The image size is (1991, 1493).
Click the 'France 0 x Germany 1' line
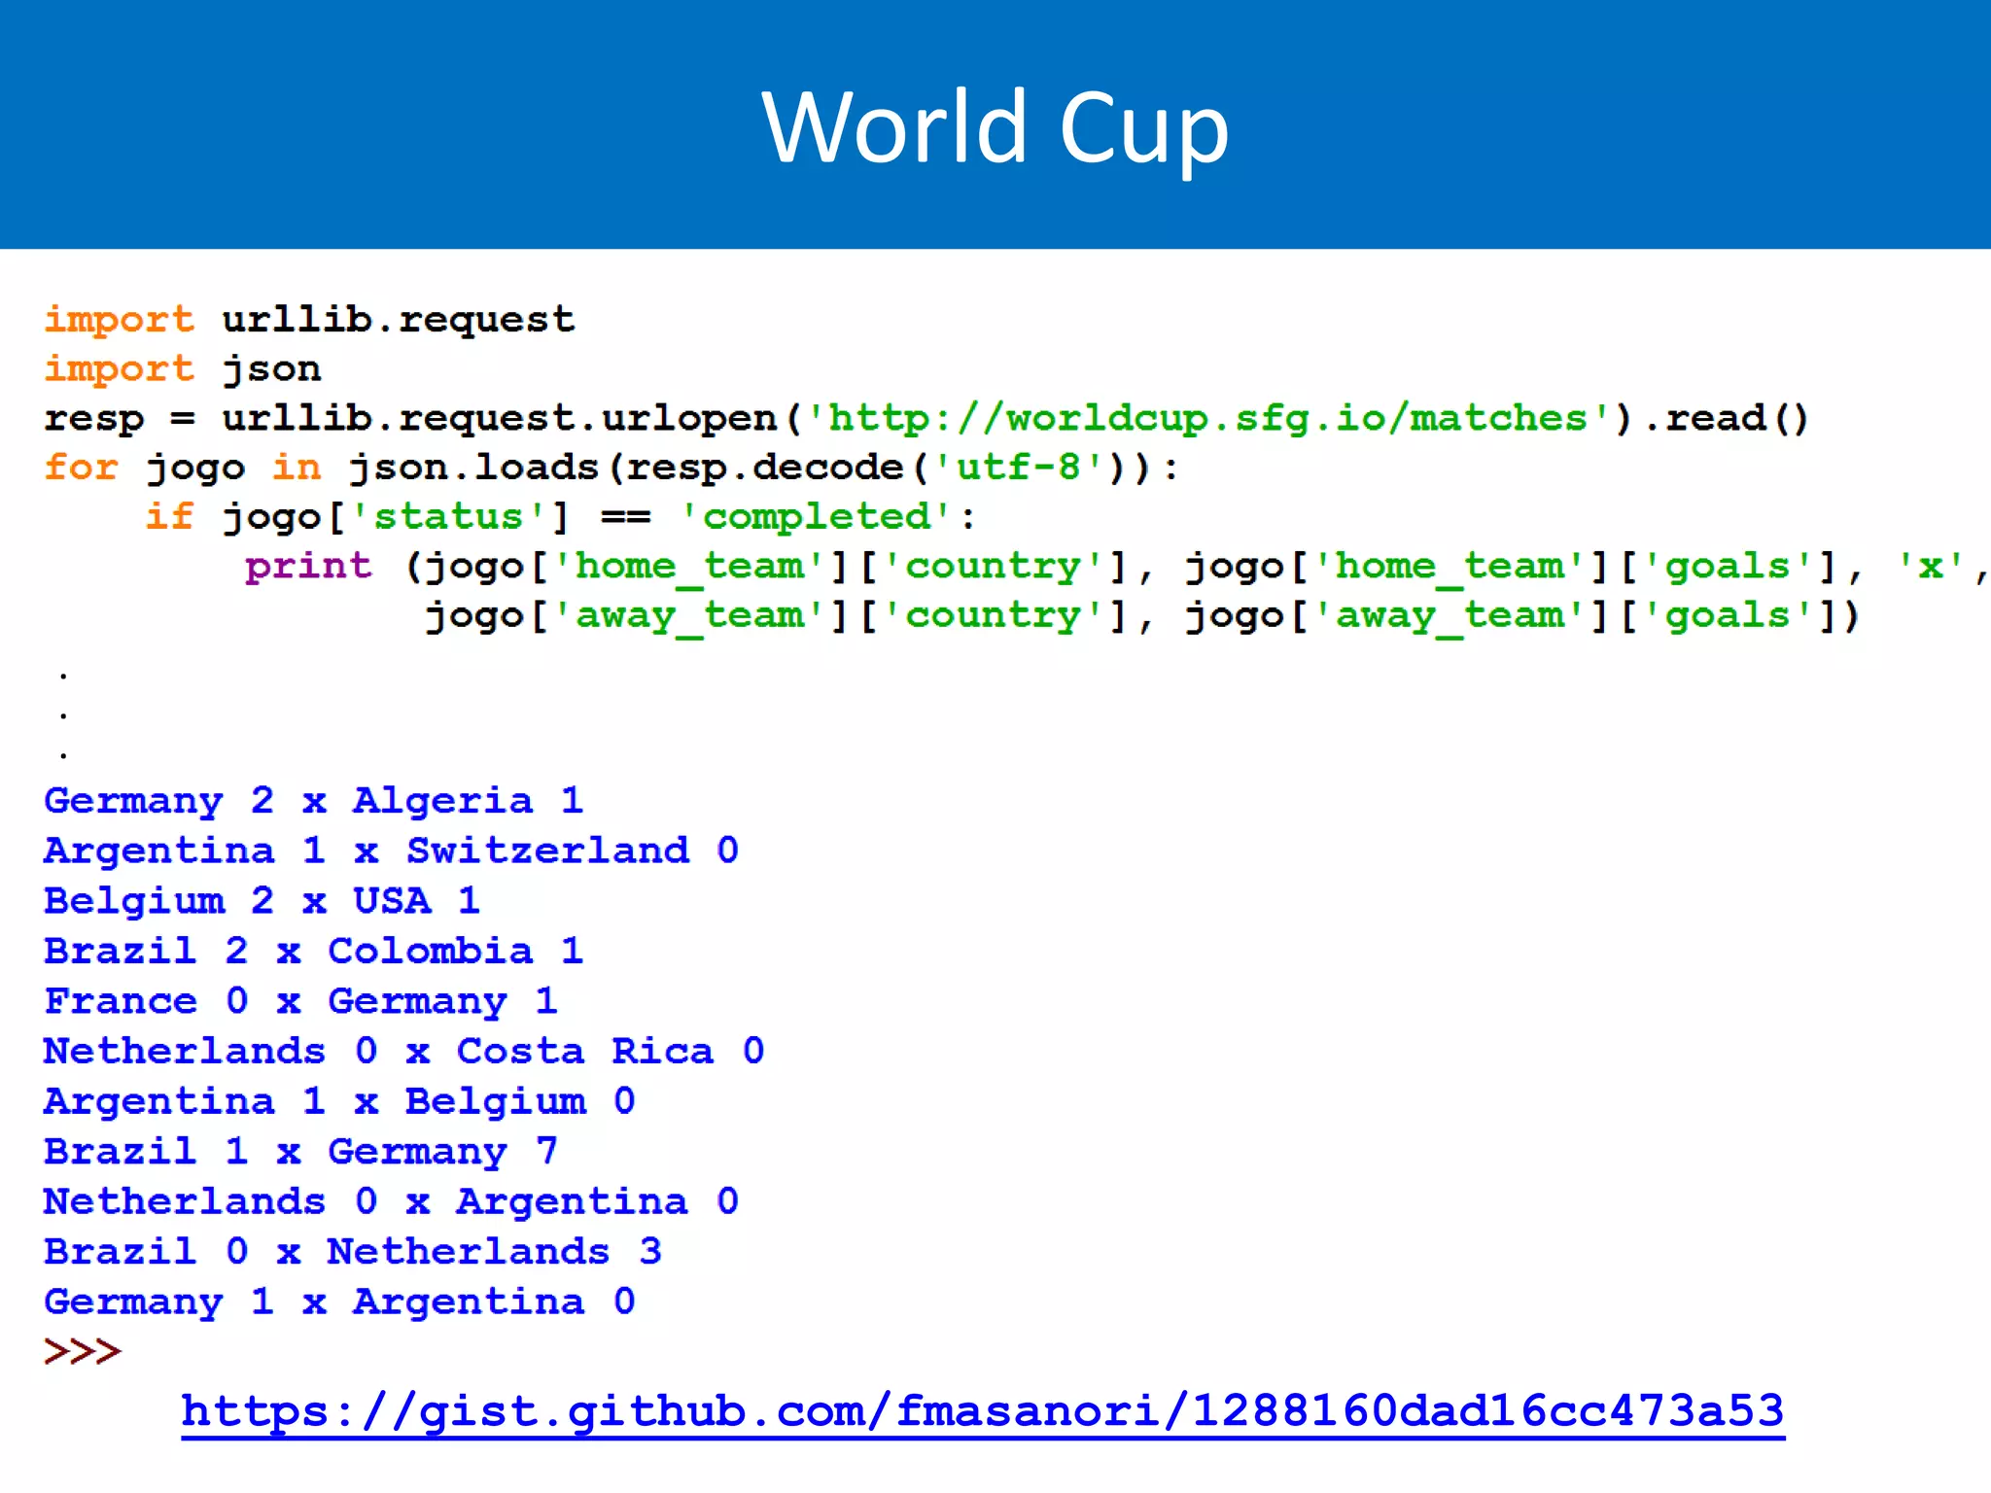[300, 1001]
